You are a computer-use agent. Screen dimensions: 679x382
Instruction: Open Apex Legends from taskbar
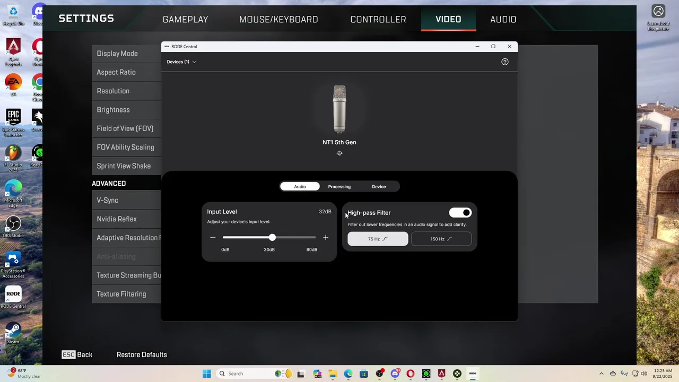pos(441,374)
